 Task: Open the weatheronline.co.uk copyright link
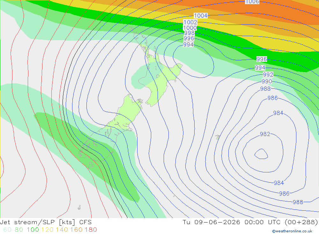(292, 231)
